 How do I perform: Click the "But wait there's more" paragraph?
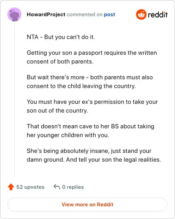pyautogui.click(x=90, y=81)
